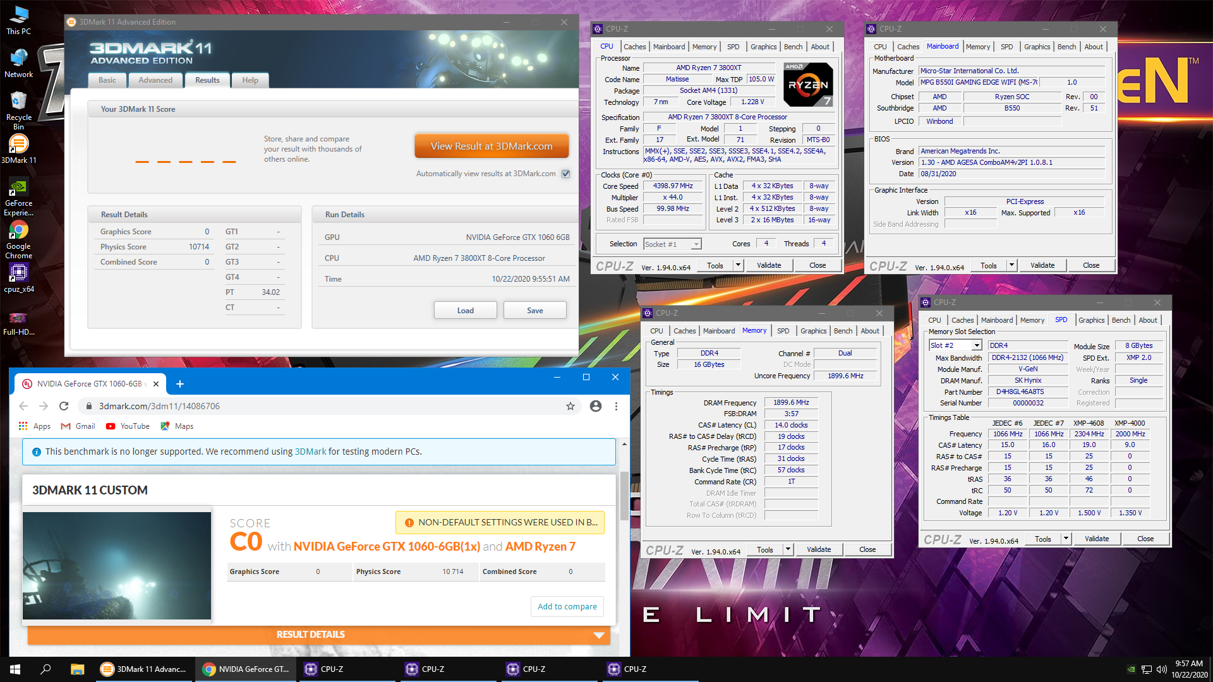Open cpuz_x64 desktop shortcut
This screenshot has width=1213, height=682.
click(x=18, y=278)
